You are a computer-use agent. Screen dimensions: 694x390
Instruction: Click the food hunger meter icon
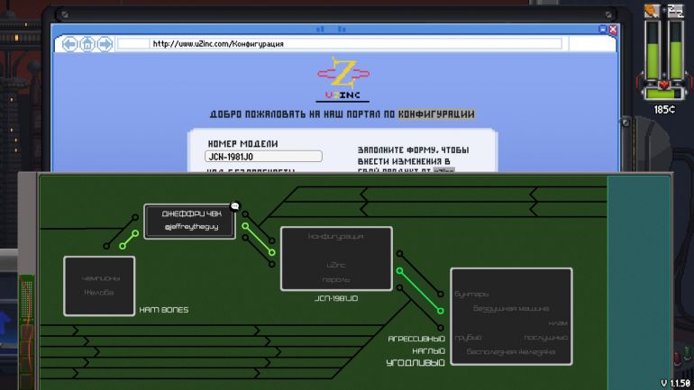(652, 11)
